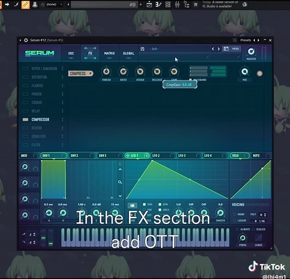
Task: Enable the Flanger effect
Action: point(25,85)
